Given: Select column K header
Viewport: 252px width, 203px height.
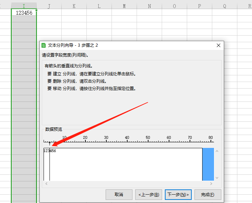Looking at the screenshot, I should (x=74, y=6).
